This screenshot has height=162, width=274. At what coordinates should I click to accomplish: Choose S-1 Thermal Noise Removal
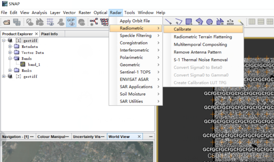tap(203, 60)
